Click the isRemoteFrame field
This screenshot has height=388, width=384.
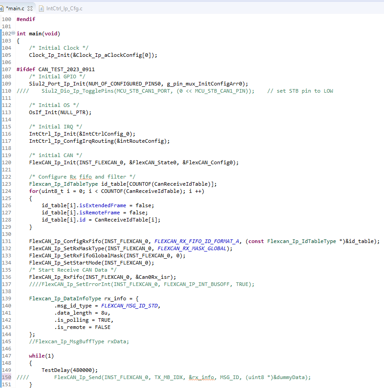point(99,213)
